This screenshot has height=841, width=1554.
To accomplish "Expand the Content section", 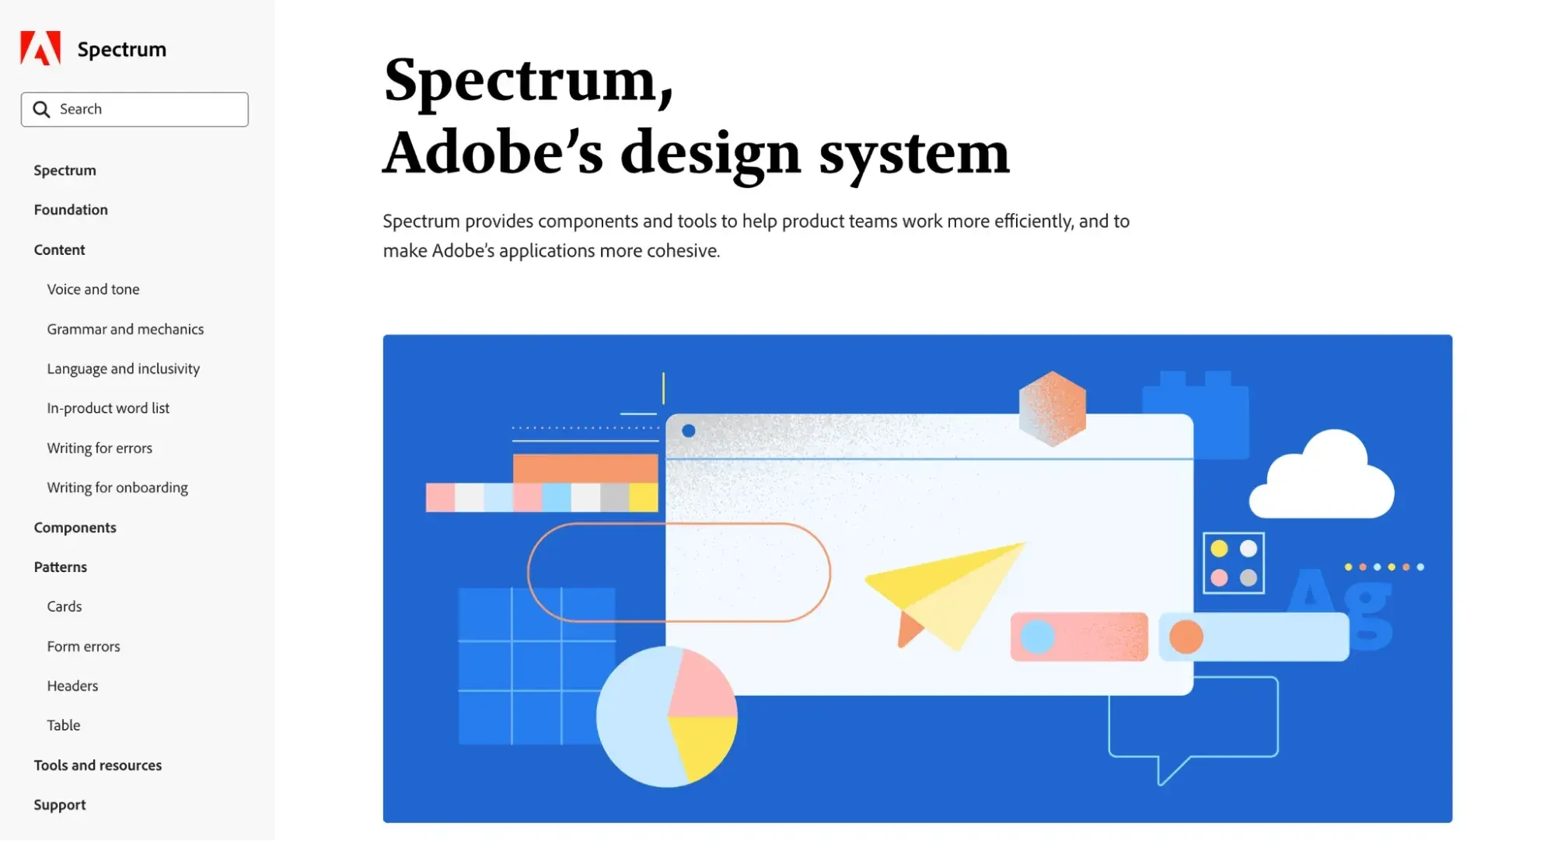I will 60,249.
